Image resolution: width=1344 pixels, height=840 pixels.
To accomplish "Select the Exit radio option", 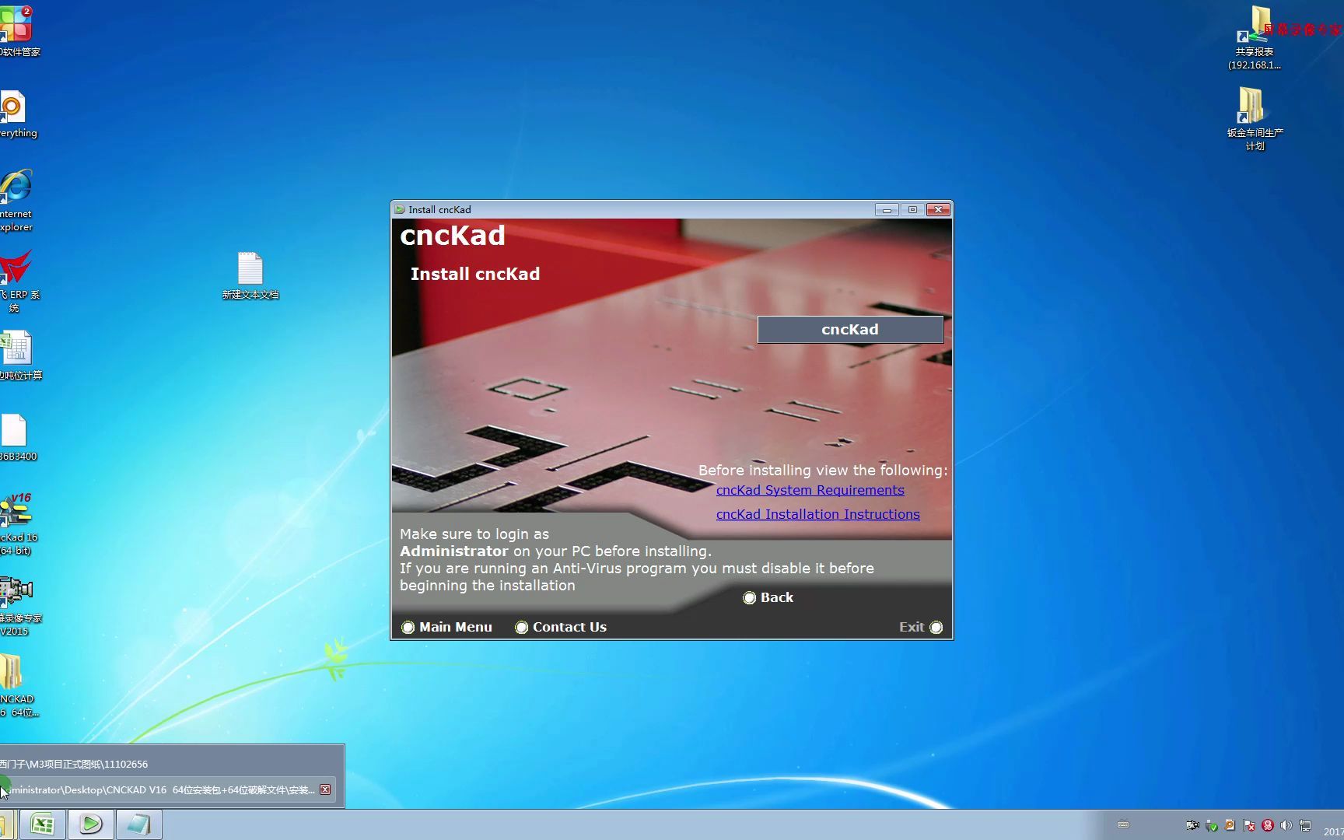I will pyautogui.click(x=936, y=627).
